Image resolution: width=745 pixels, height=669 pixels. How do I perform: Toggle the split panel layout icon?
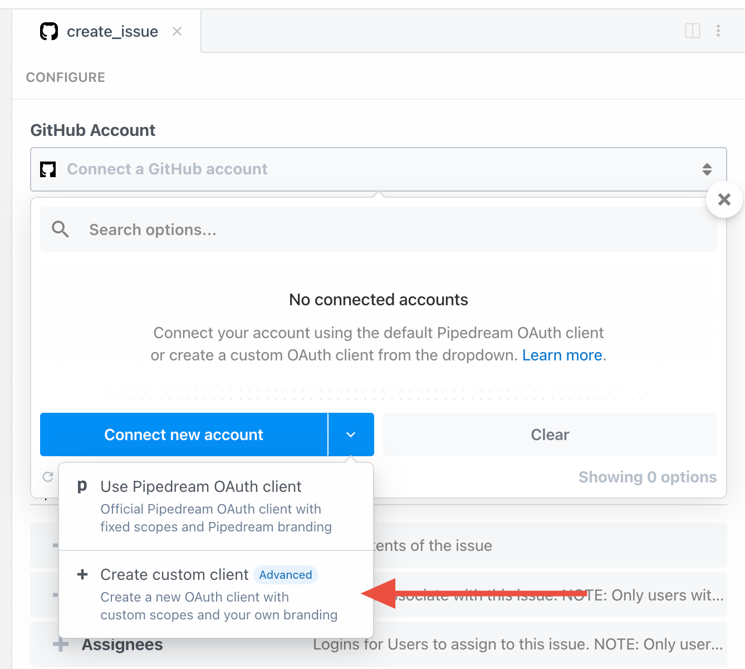tap(693, 31)
